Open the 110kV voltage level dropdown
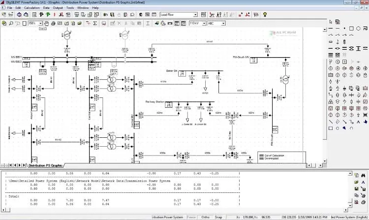 (204, 23)
